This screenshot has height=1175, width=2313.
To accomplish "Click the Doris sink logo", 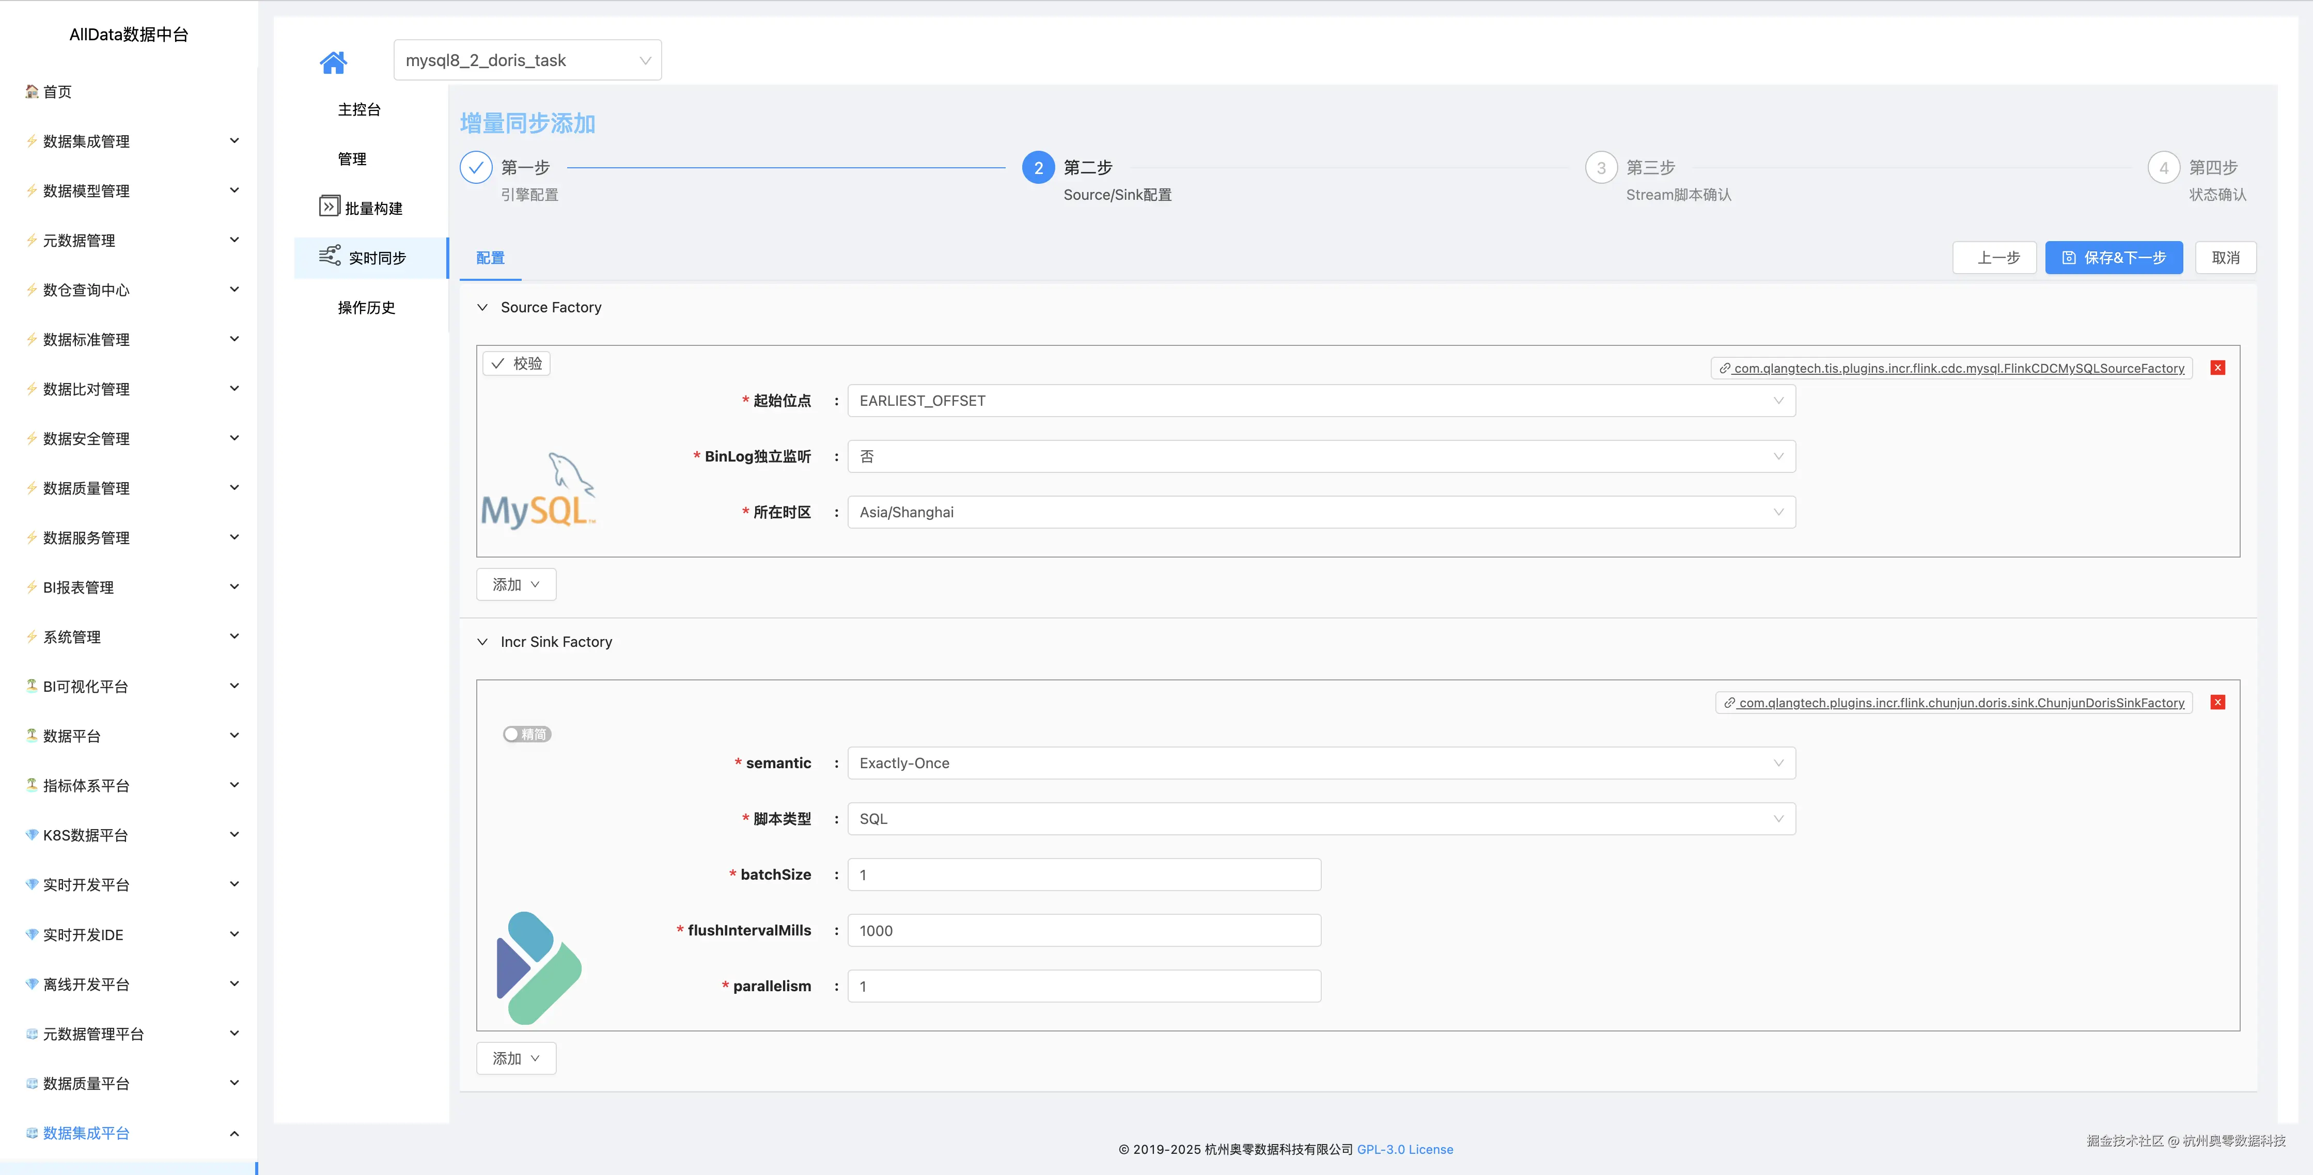I will (539, 967).
